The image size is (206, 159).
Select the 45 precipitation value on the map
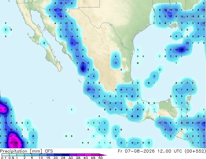click(11, 143)
